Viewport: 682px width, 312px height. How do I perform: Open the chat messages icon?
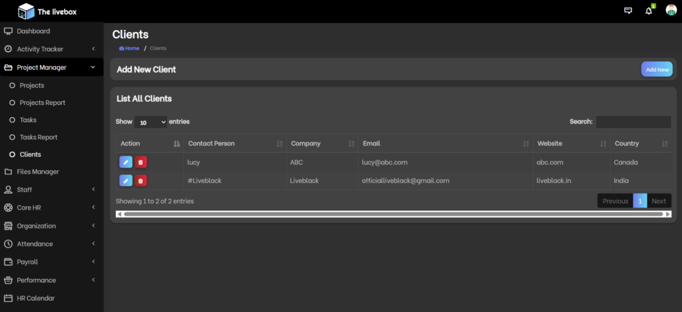(x=627, y=11)
